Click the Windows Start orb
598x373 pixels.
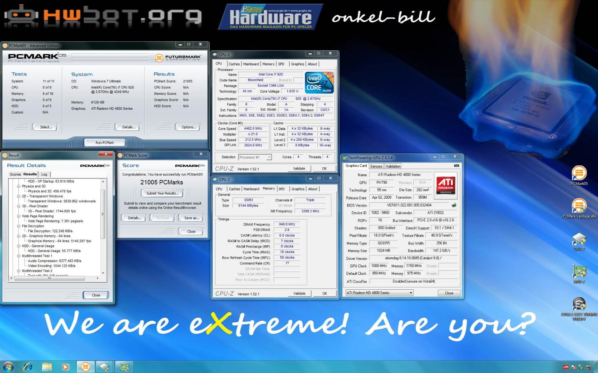[8, 367]
